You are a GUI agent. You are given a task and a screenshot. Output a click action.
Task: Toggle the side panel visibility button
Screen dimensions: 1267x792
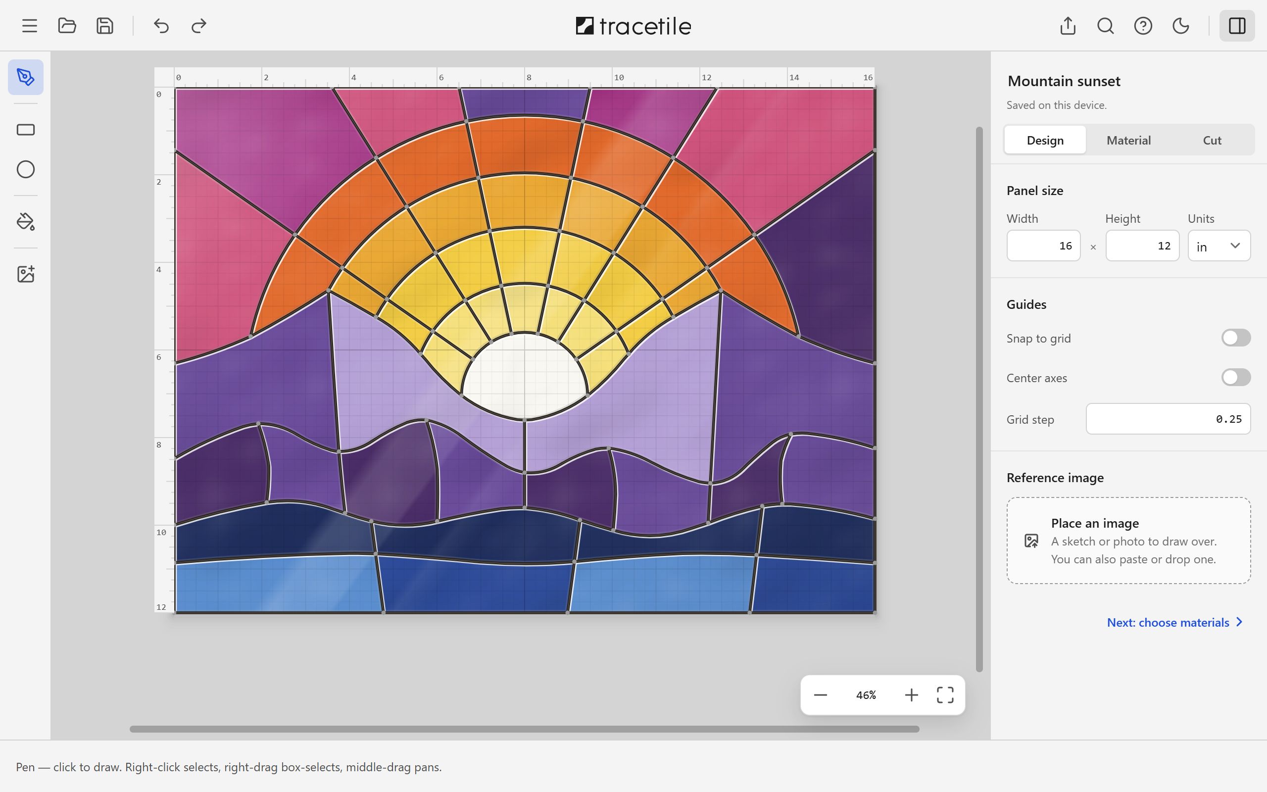1237,26
